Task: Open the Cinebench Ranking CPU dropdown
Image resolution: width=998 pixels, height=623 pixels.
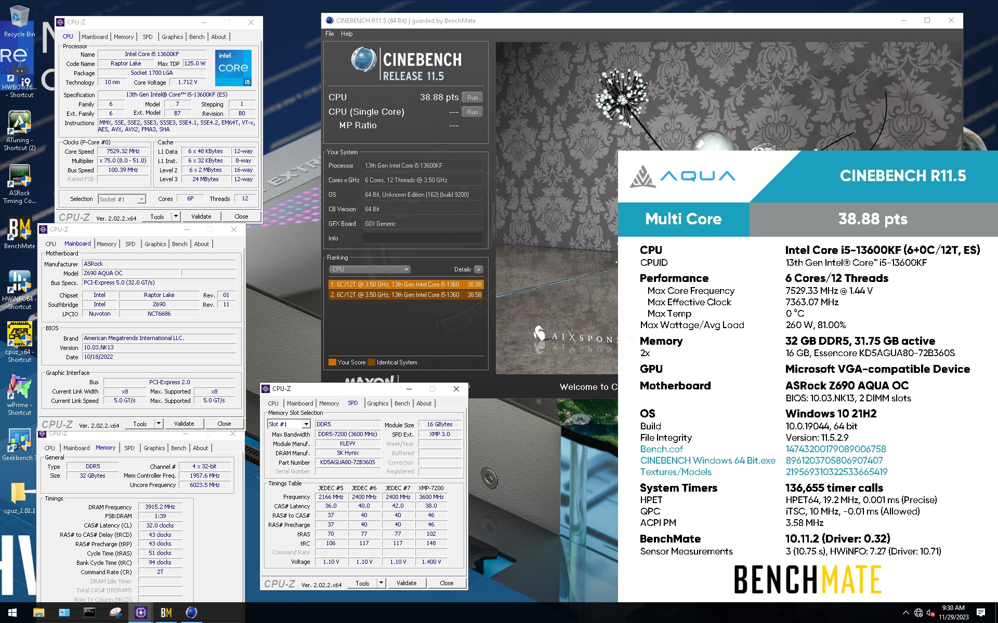Action: coord(370,269)
